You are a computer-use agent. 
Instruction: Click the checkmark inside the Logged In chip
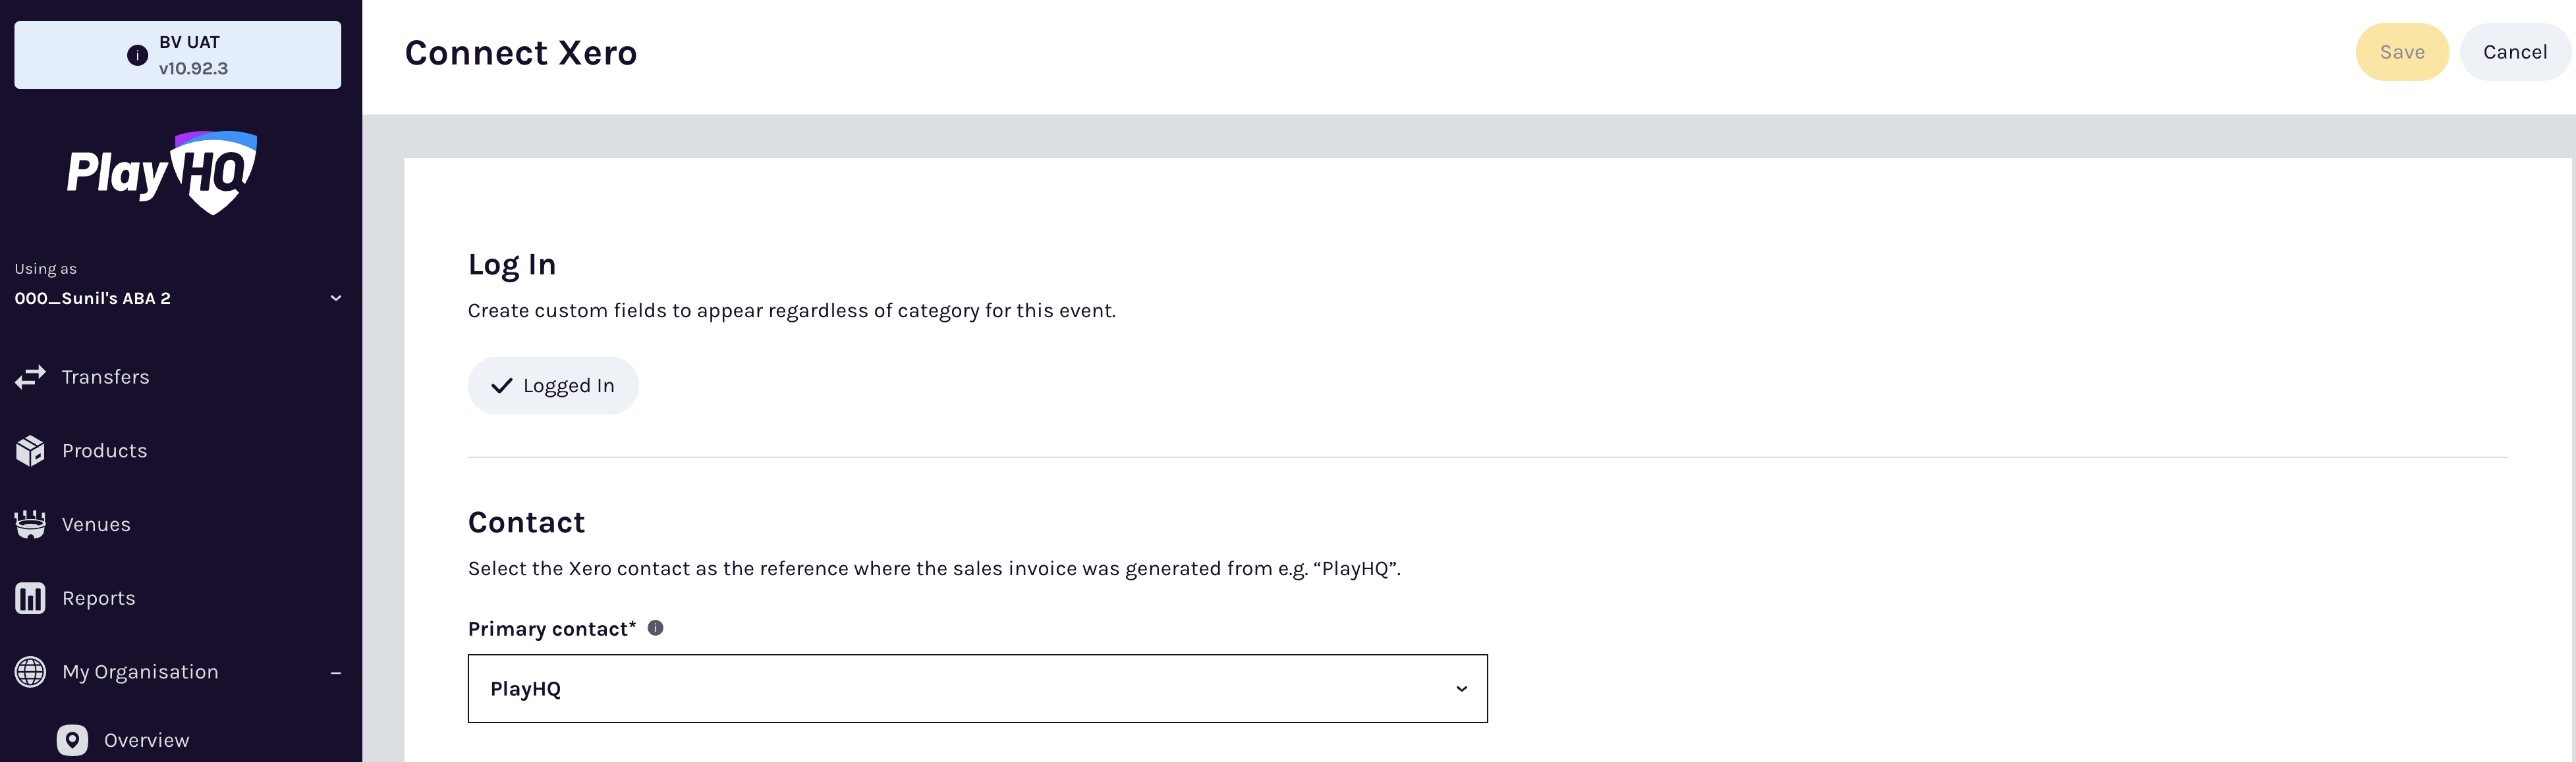pos(502,384)
